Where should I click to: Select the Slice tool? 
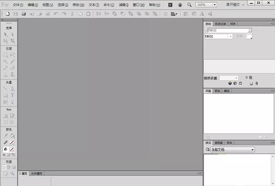coord(12,116)
